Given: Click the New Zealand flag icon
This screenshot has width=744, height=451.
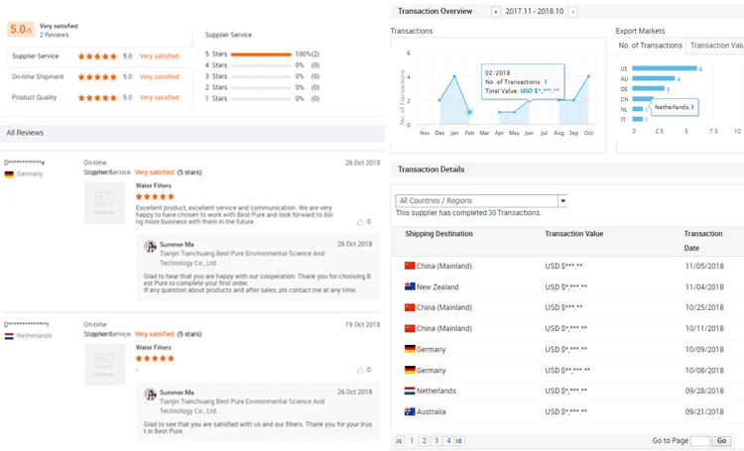Looking at the screenshot, I should click(410, 286).
